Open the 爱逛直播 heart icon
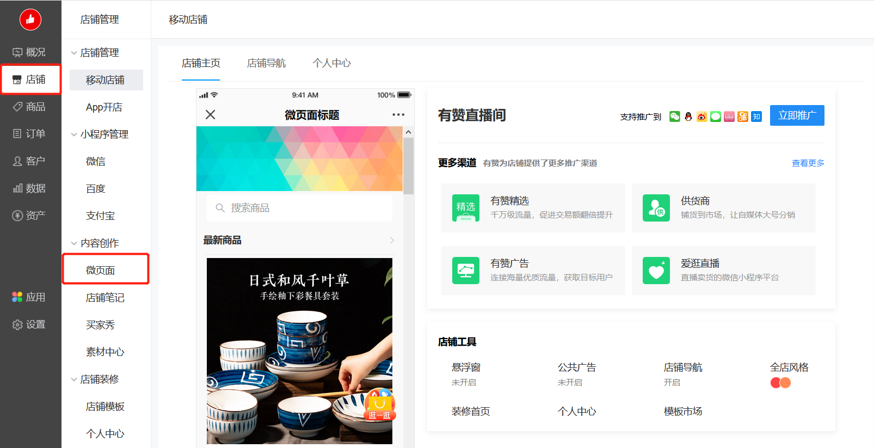The width and height of the screenshot is (874, 448). [x=656, y=271]
